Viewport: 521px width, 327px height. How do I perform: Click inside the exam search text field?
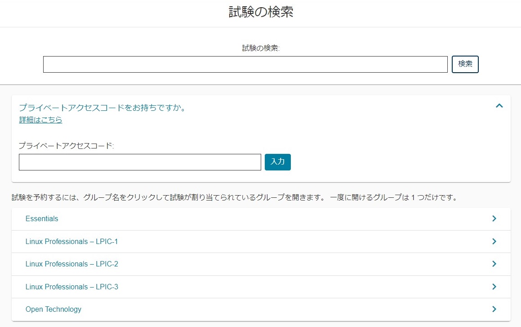point(245,64)
